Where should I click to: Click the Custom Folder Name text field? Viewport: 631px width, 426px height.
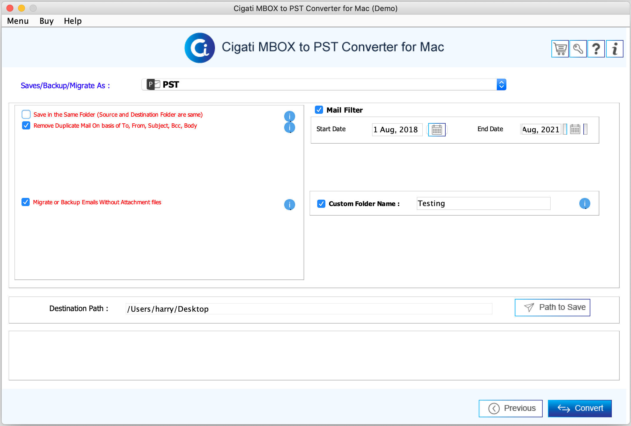(483, 203)
